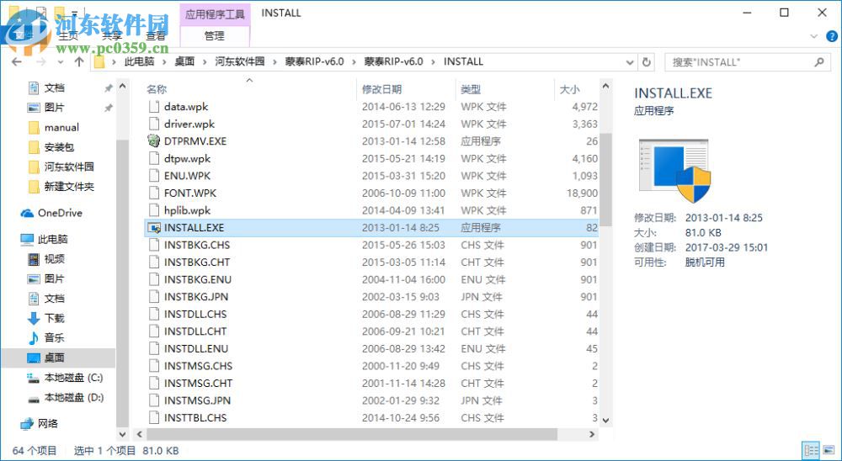The image size is (842, 461).
Task: Click the driver.wpk file icon
Action: tap(154, 124)
